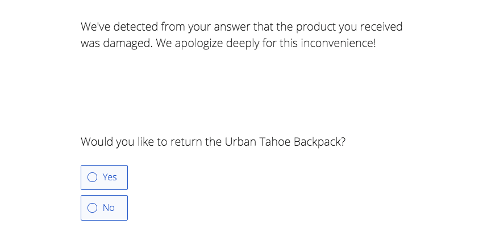This screenshot has height=241, width=483.
Task: Click the word 'Backpack?' ending the question
Action: tap(319, 142)
